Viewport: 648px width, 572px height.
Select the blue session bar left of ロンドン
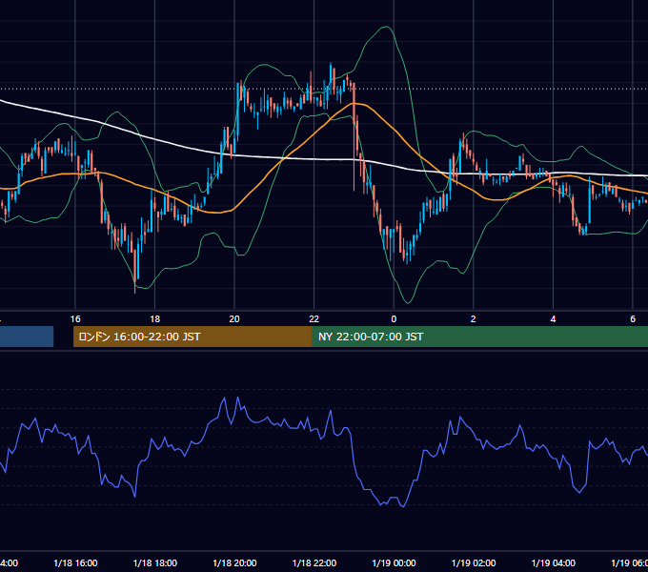27,337
